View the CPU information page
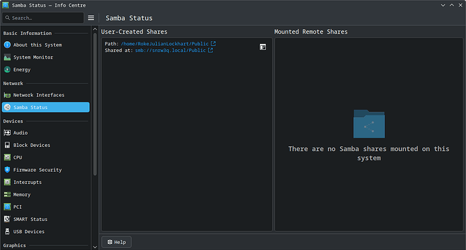The width and height of the screenshot is (466, 250). (x=46, y=158)
